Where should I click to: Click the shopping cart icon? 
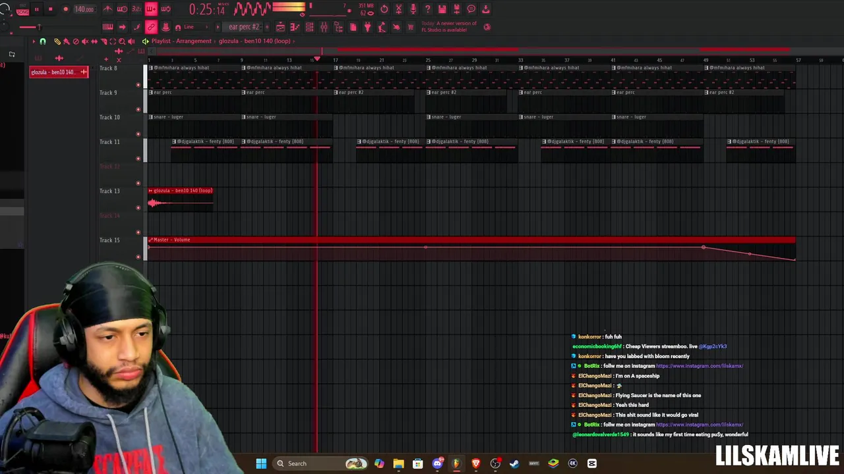411,27
